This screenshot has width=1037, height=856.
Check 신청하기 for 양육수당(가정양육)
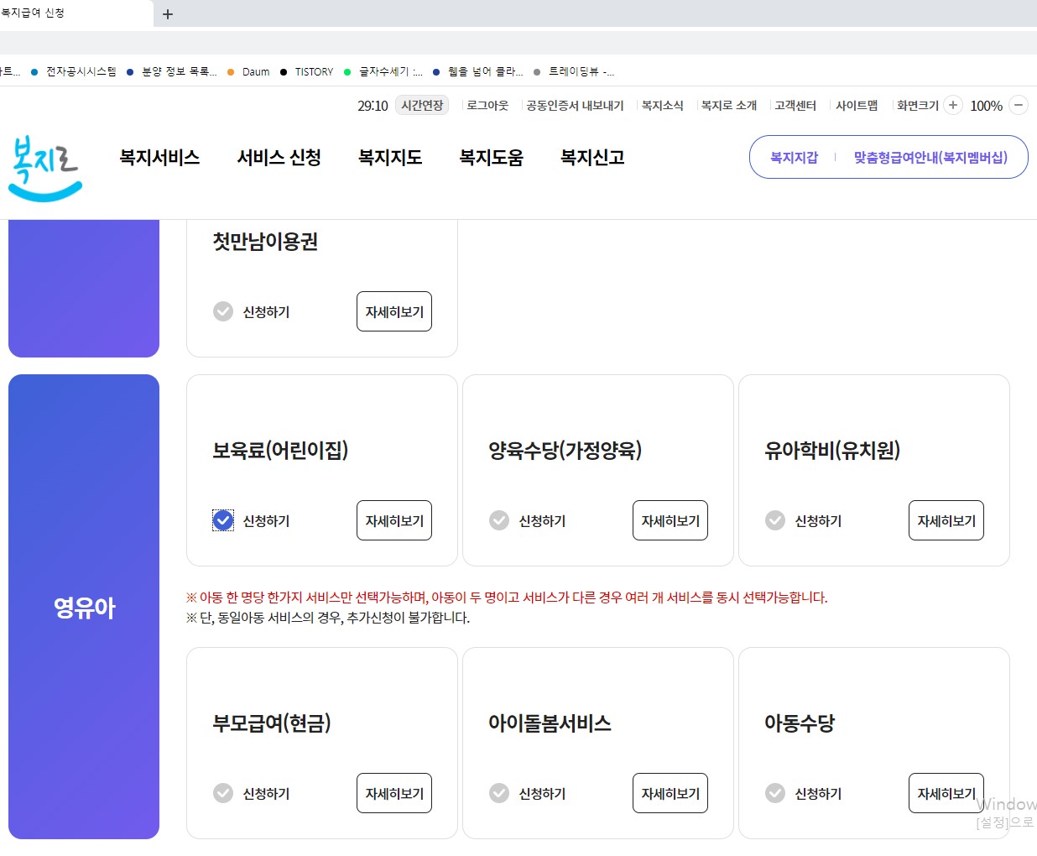pos(499,520)
